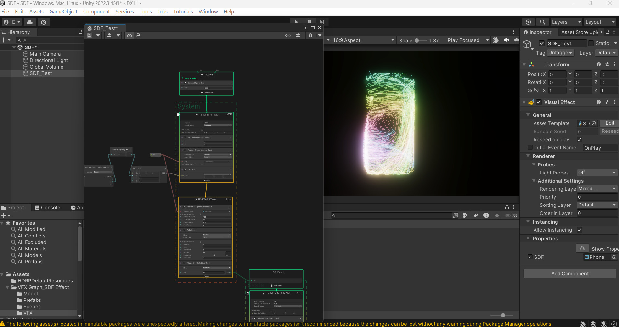Click the scale constraint link icon in Transform

(x=536, y=90)
